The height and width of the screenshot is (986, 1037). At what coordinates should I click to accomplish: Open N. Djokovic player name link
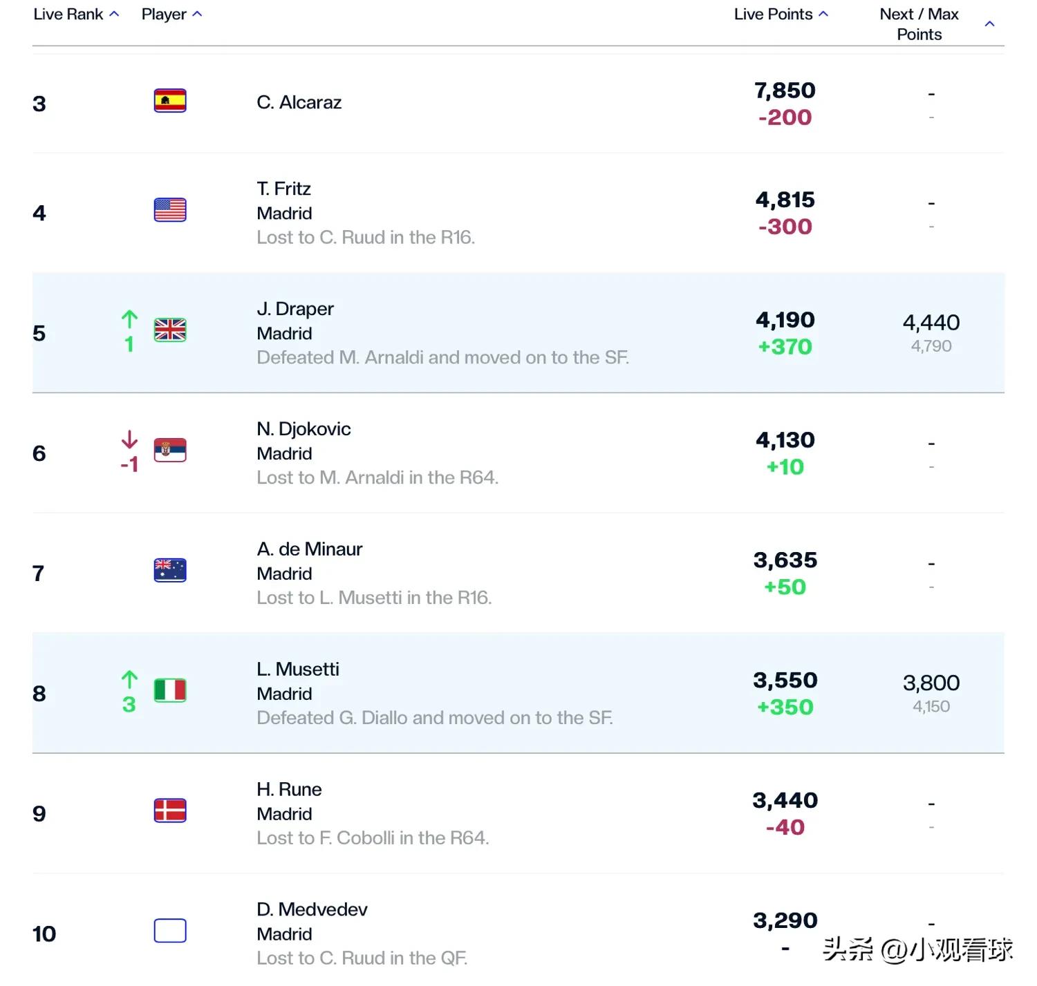pyautogui.click(x=303, y=429)
